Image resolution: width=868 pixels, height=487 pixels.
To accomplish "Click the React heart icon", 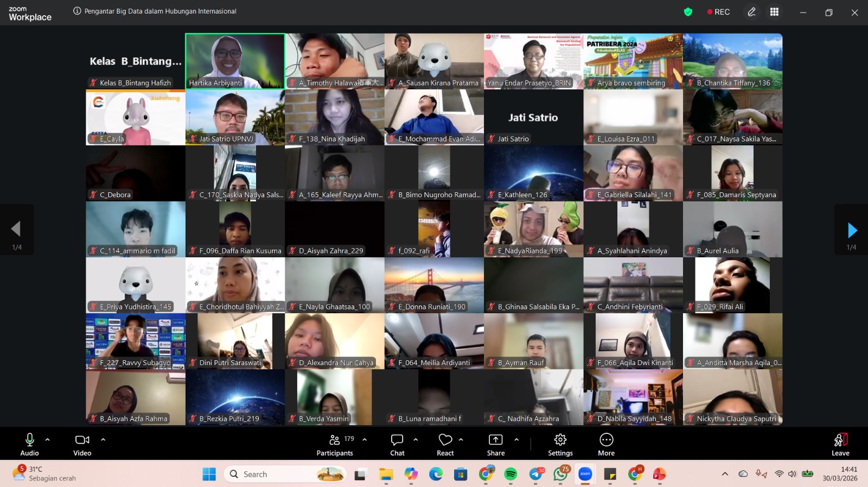I will coord(445,444).
